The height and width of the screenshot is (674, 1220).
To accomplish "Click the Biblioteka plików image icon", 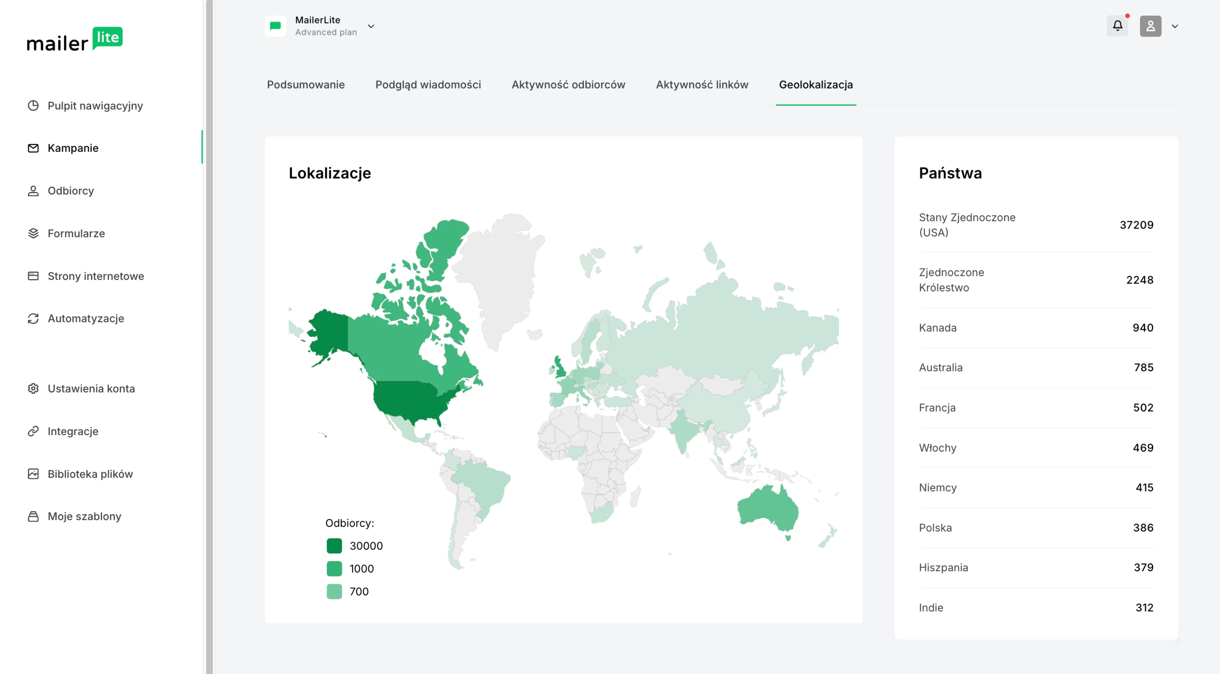I will [33, 474].
